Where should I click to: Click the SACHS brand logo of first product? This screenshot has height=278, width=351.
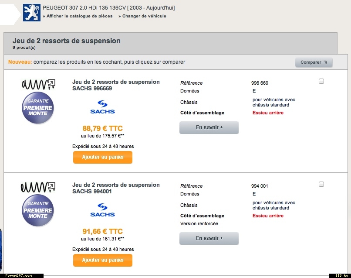(102, 107)
